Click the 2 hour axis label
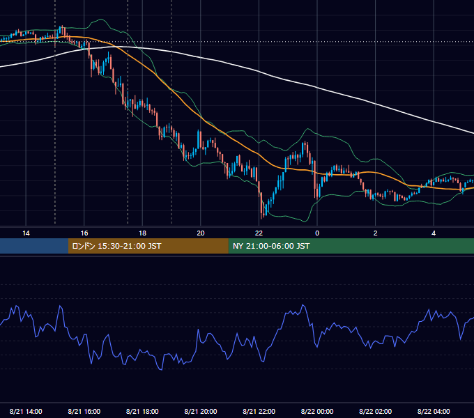 point(376,233)
